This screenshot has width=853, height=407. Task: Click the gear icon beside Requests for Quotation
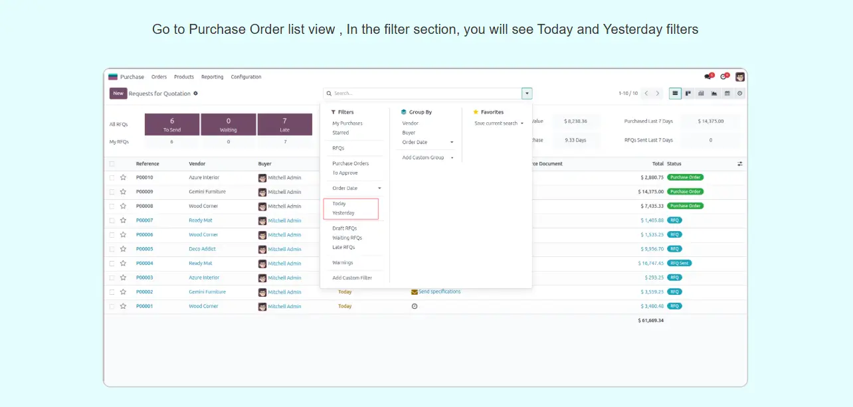(x=195, y=94)
